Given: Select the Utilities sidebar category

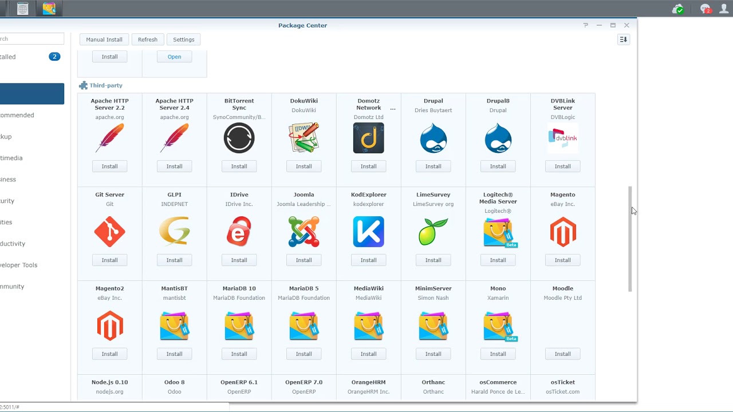Looking at the screenshot, I should (32, 222).
